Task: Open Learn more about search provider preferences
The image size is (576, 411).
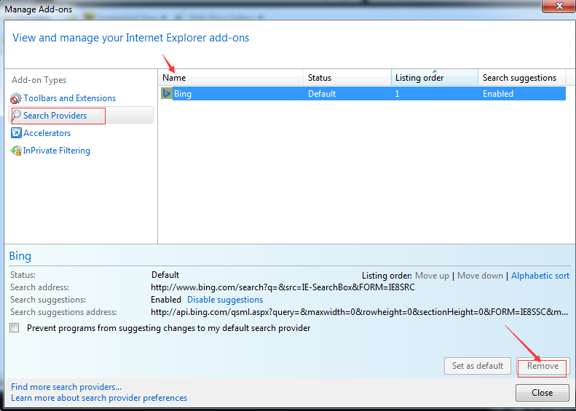Action: pyautogui.click(x=99, y=398)
